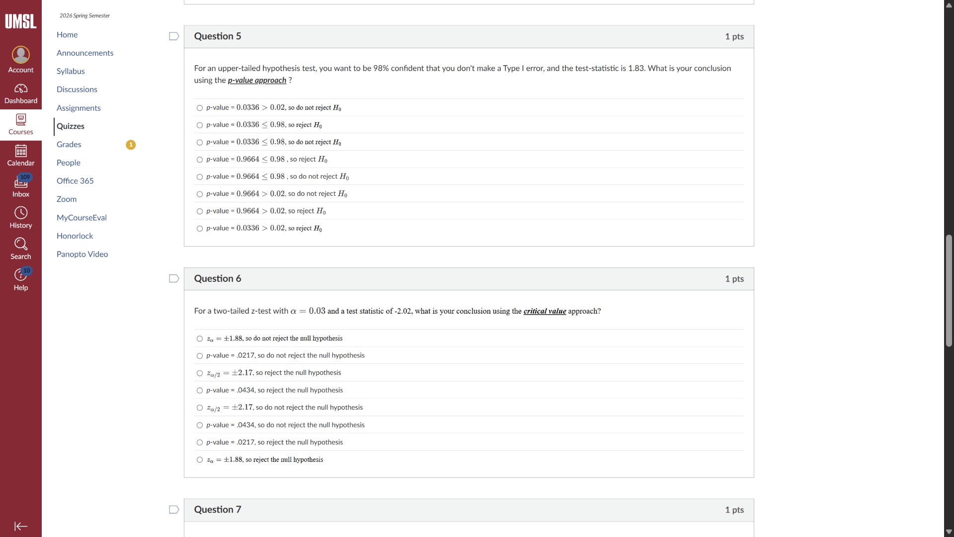Click the Search magnifier icon
Viewport: 954px width, 537px height.
pos(21,244)
